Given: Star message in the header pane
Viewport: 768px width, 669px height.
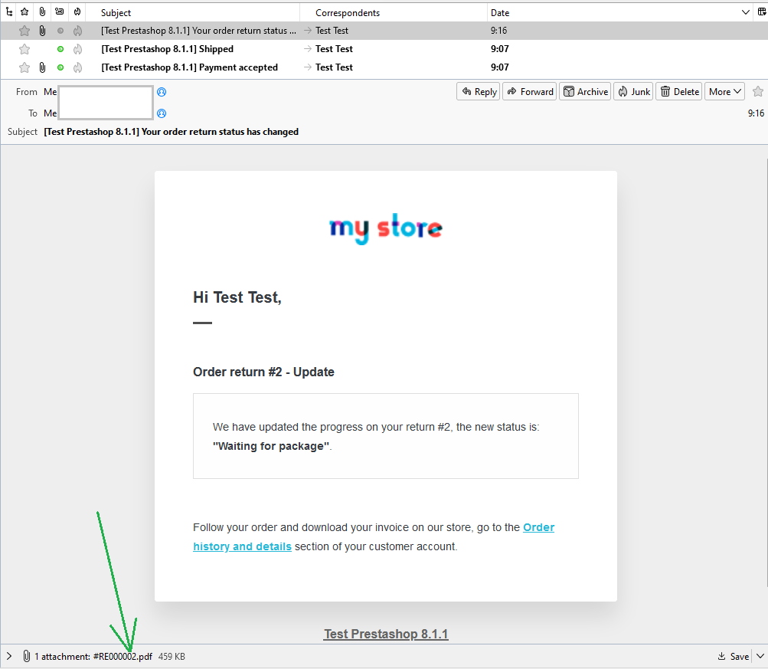Looking at the screenshot, I should click(758, 91).
